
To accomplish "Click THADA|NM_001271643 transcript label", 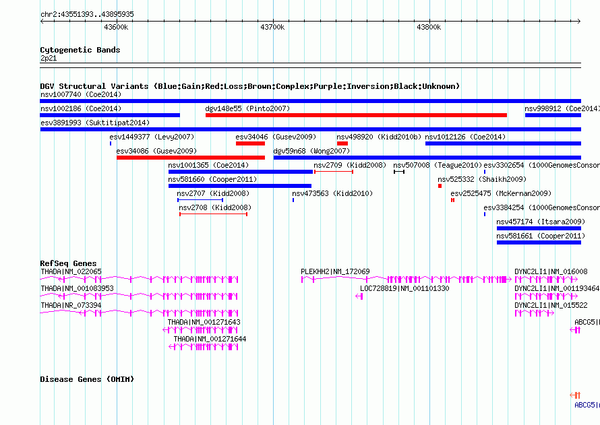I will click(x=204, y=322).
